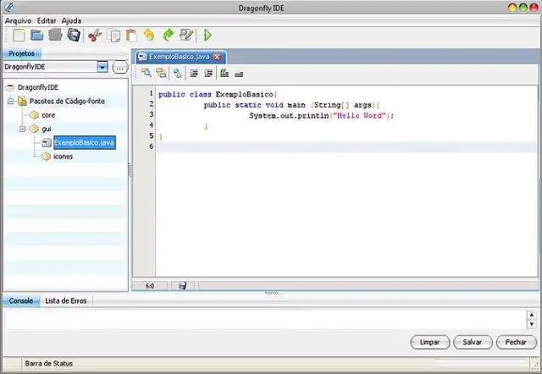Select the icones package in tree
Viewport: 542px width, 374px height.
click(x=63, y=157)
